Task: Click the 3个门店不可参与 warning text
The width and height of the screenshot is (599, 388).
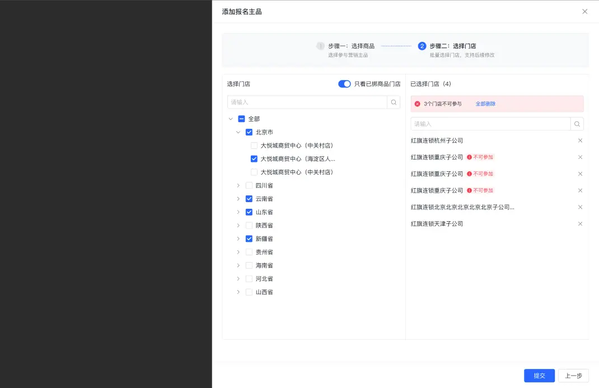Action: (442, 104)
